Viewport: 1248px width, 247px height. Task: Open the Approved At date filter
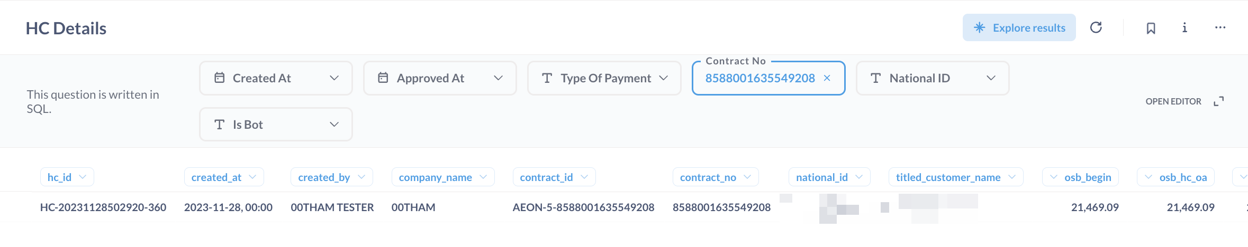tap(440, 78)
